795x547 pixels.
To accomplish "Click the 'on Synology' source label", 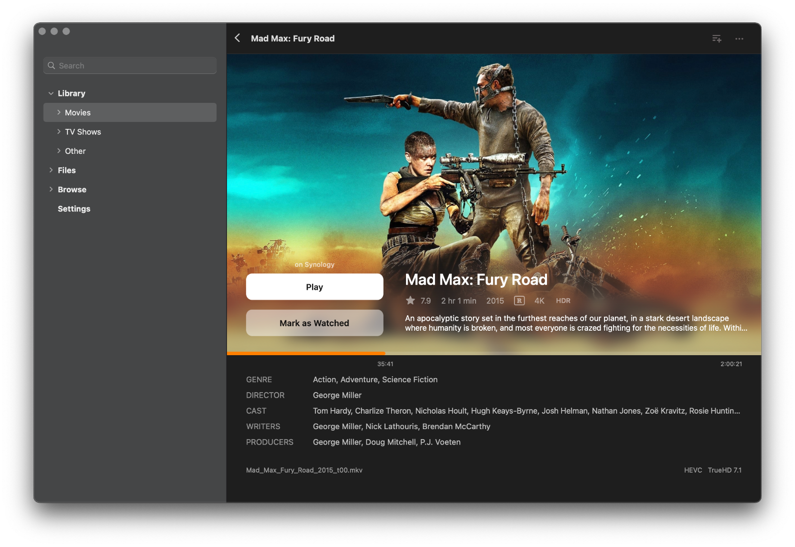I will point(314,265).
